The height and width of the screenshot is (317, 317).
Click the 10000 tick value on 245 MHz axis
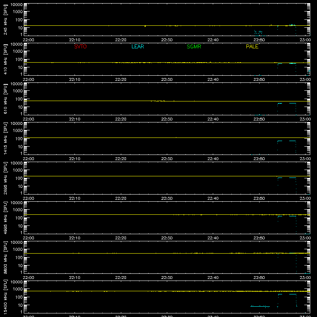(17, 5)
